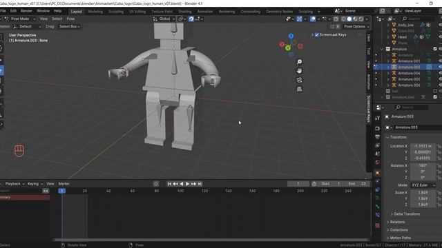The width and height of the screenshot is (442, 248).
Task: Jump to the first frame
Action: 169,184
